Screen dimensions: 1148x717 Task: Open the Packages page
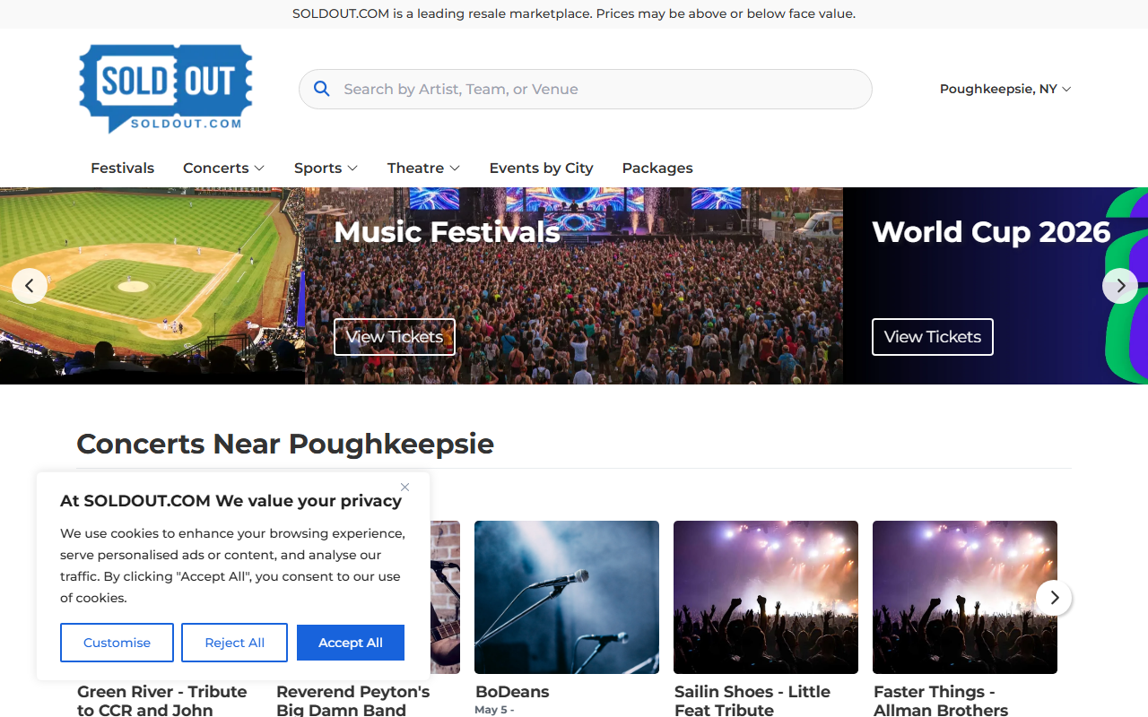(657, 168)
